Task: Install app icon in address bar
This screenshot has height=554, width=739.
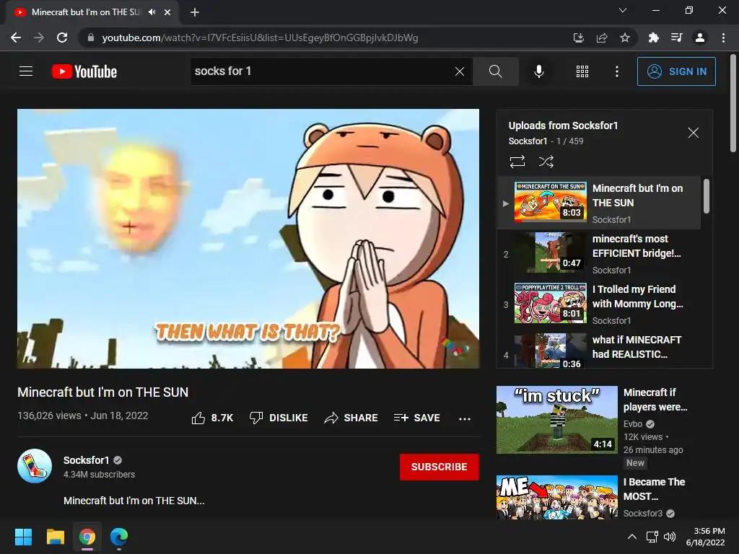Action: click(x=578, y=38)
